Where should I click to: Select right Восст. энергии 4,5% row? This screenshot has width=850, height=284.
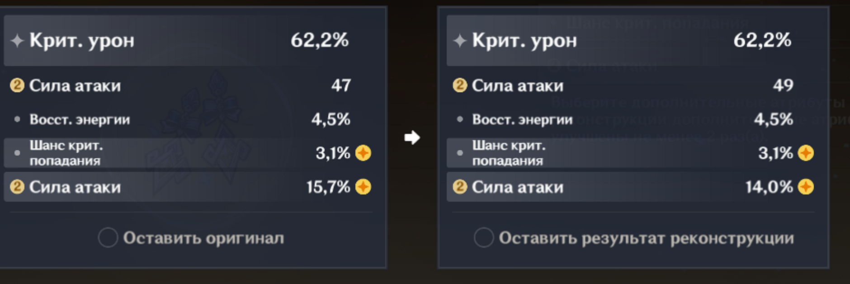[x=633, y=119]
